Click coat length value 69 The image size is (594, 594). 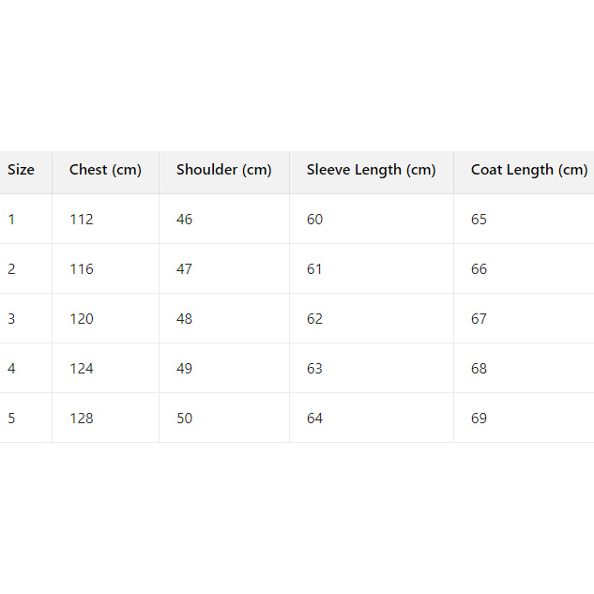point(480,419)
